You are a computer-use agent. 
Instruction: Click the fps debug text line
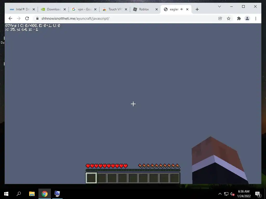click(33, 26)
